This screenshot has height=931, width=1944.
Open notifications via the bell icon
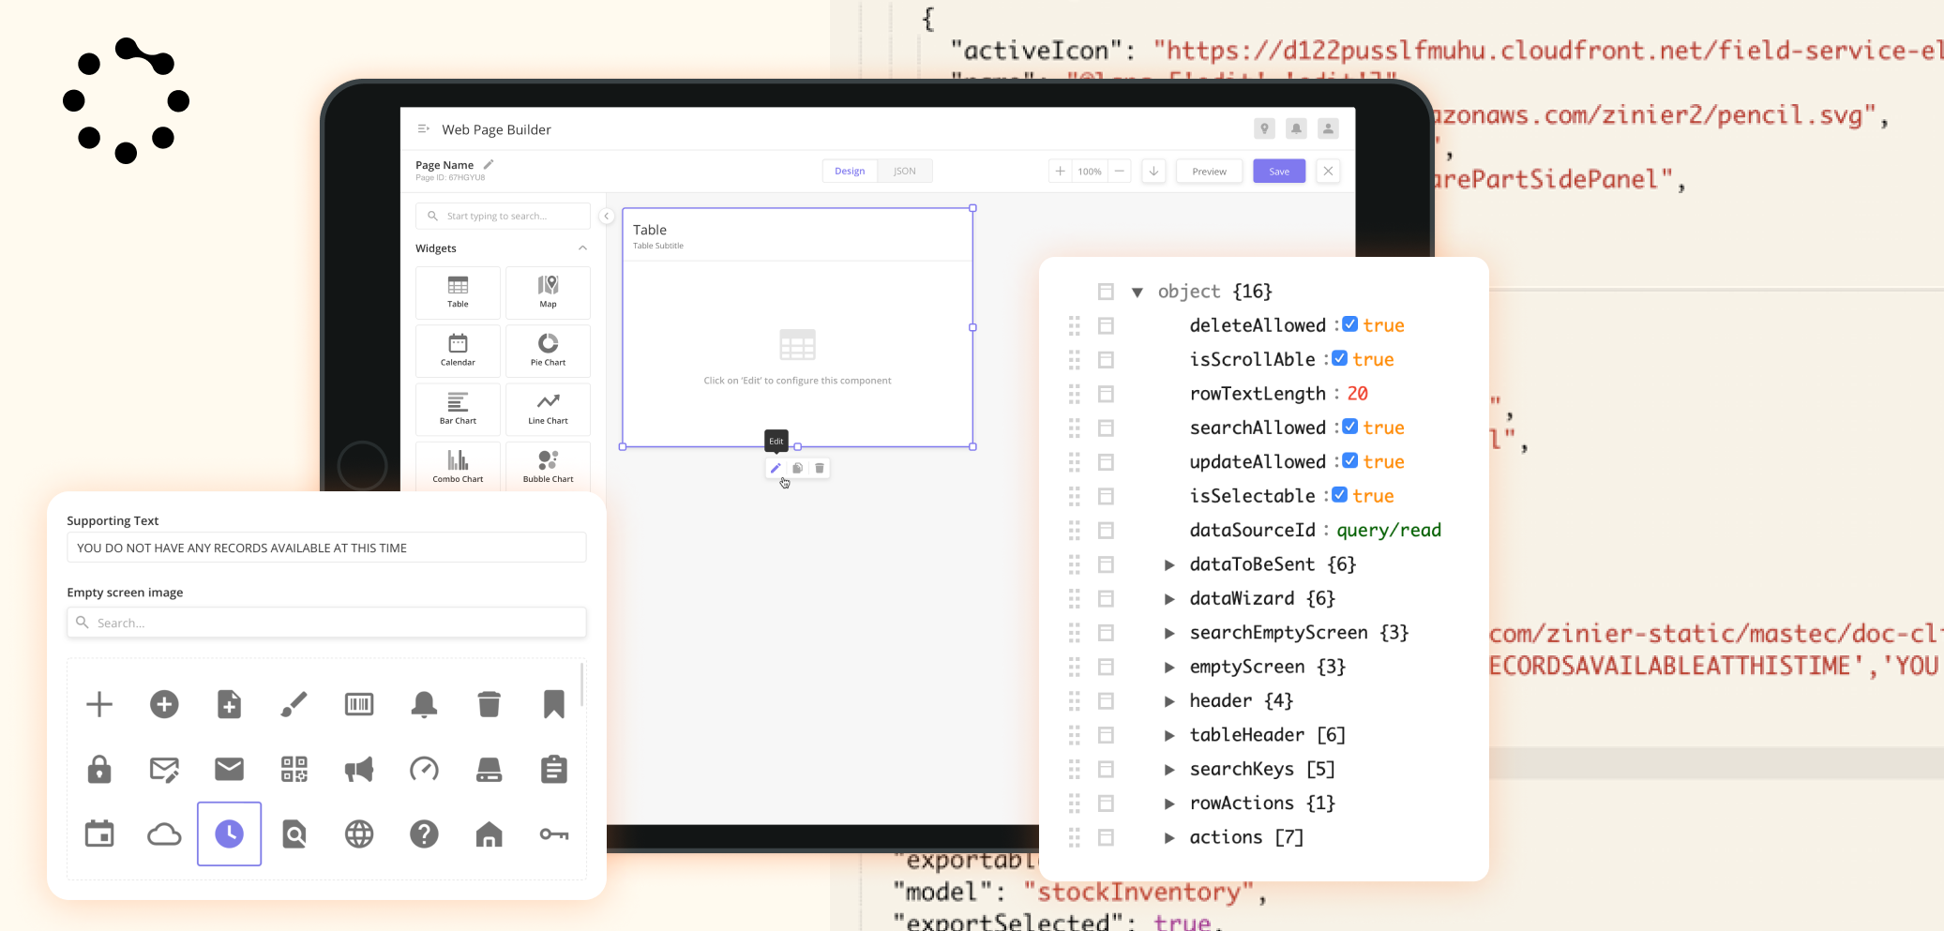tap(1296, 128)
